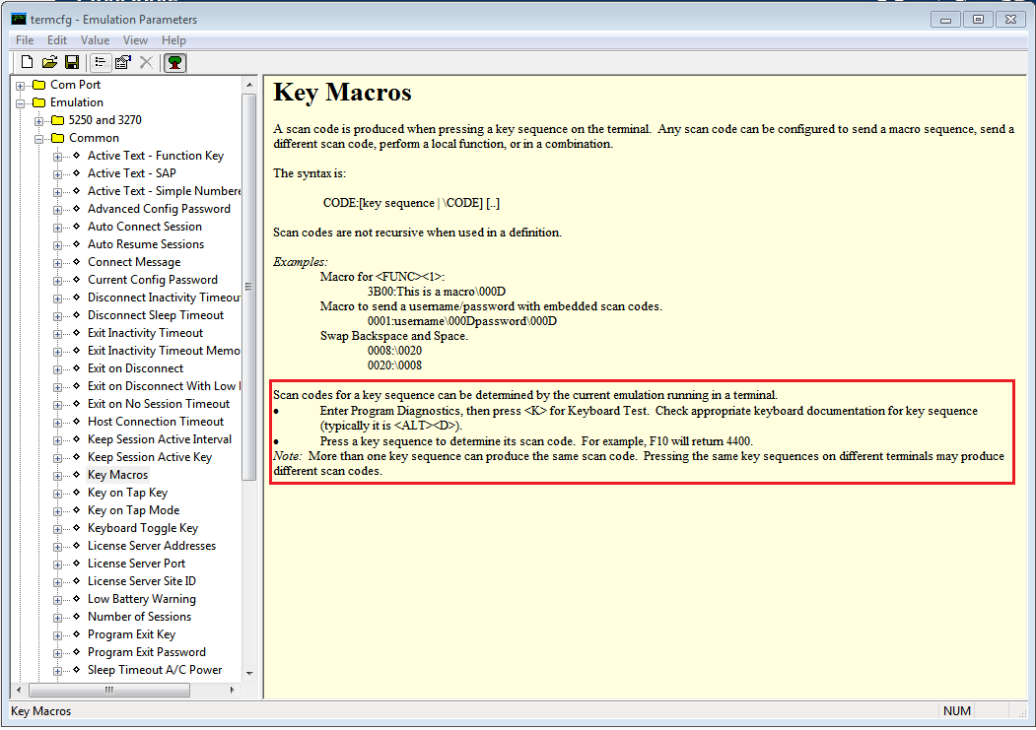Toggle the tree view display
Viewport: 1036px width, 730px height.
pos(173,61)
